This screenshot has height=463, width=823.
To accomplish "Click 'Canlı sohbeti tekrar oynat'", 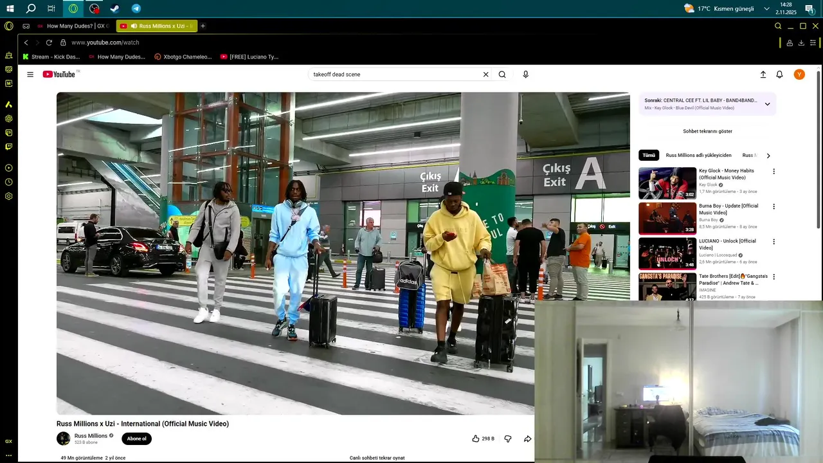I will point(377,458).
